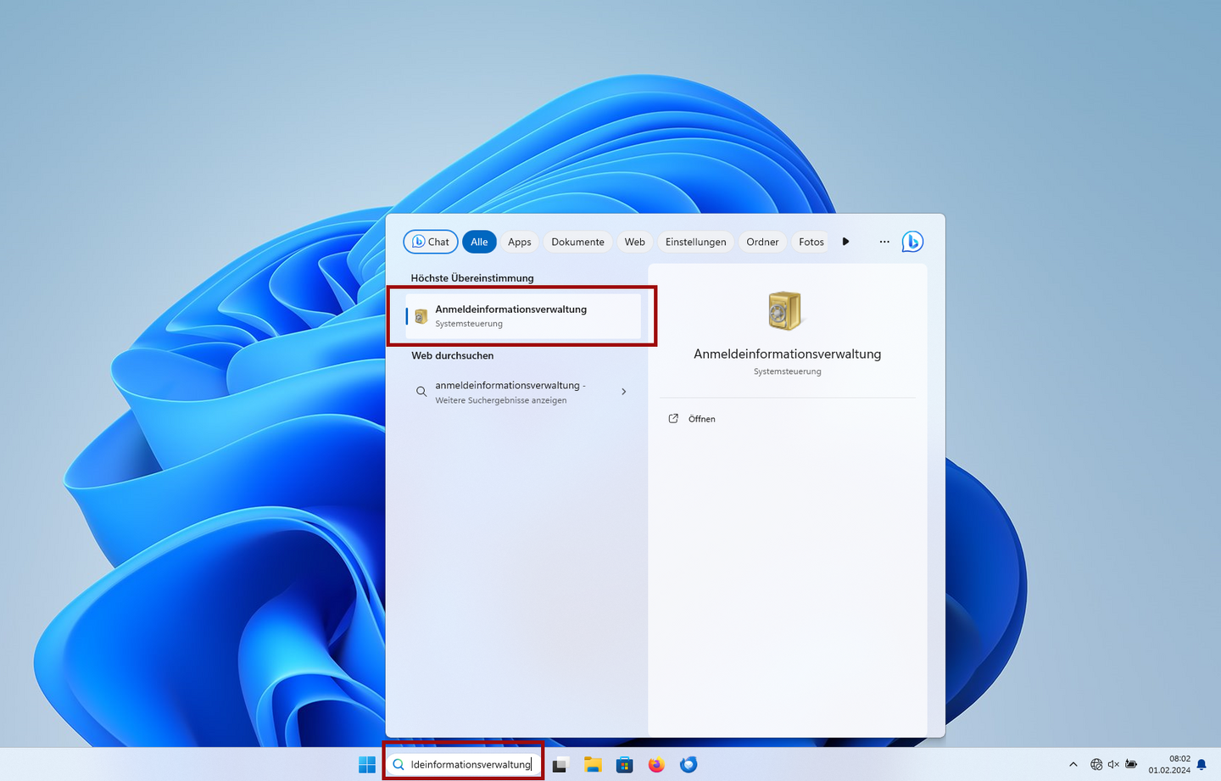Open notifications via bell icon
The width and height of the screenshot is (1221, 781).
tap(1201, 765)
